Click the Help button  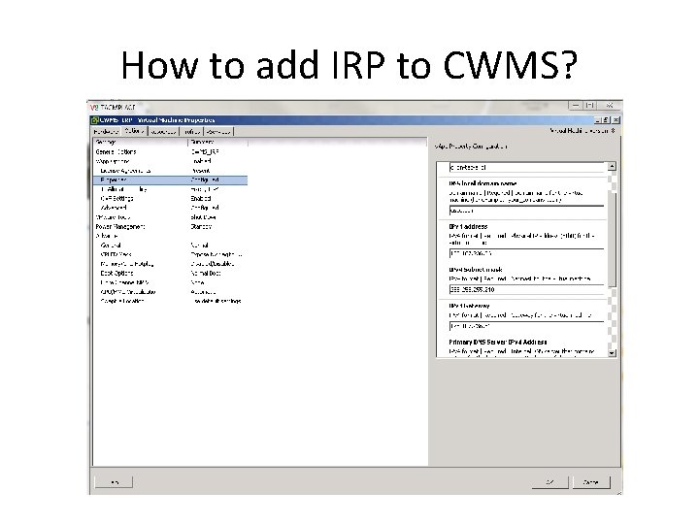[115, 482]
